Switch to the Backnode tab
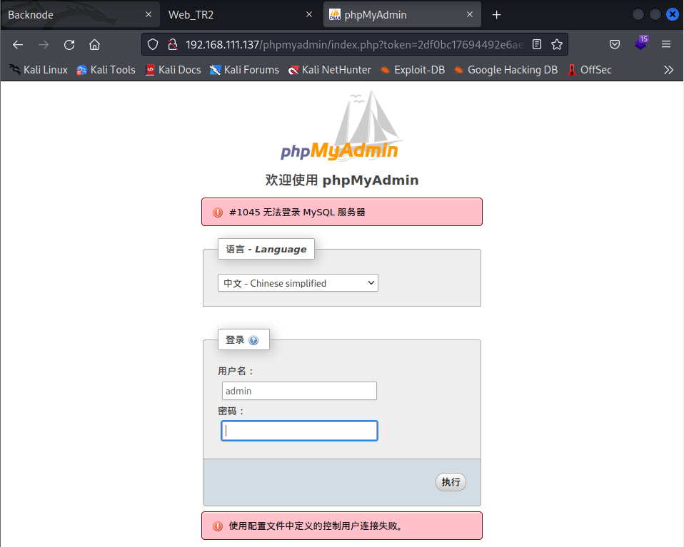Image resolution: width=684 pixels, height=547 pixels. tap(80, 15)
